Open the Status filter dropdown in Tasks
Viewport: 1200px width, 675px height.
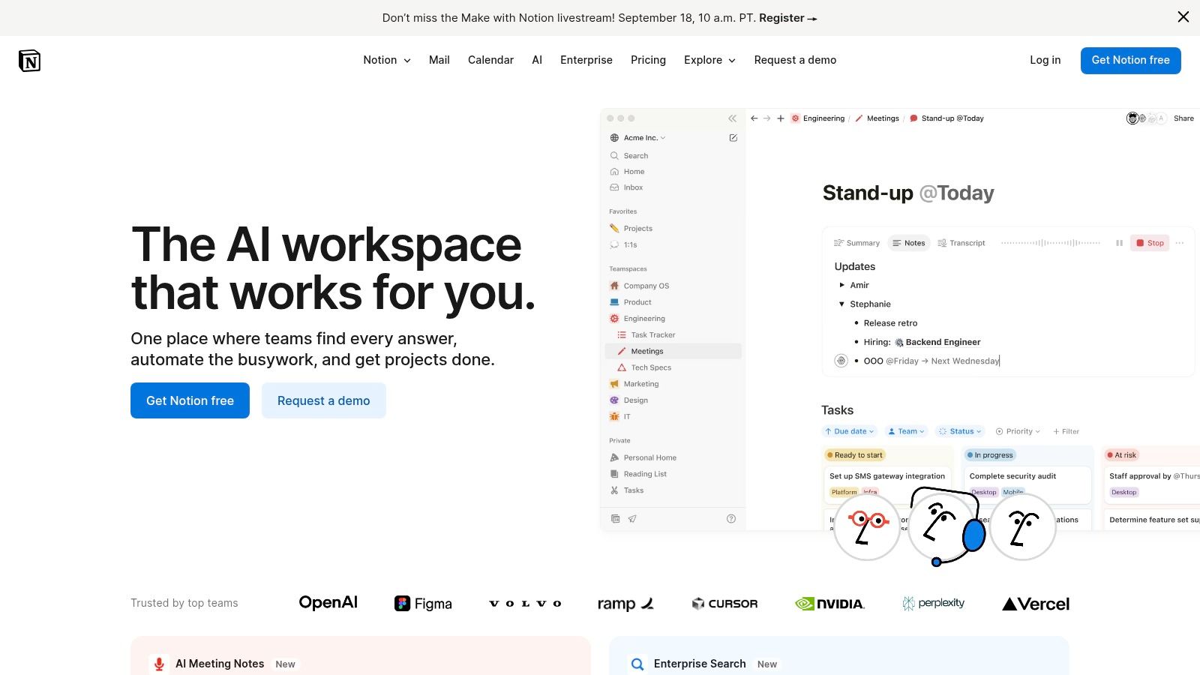[960, 431]
